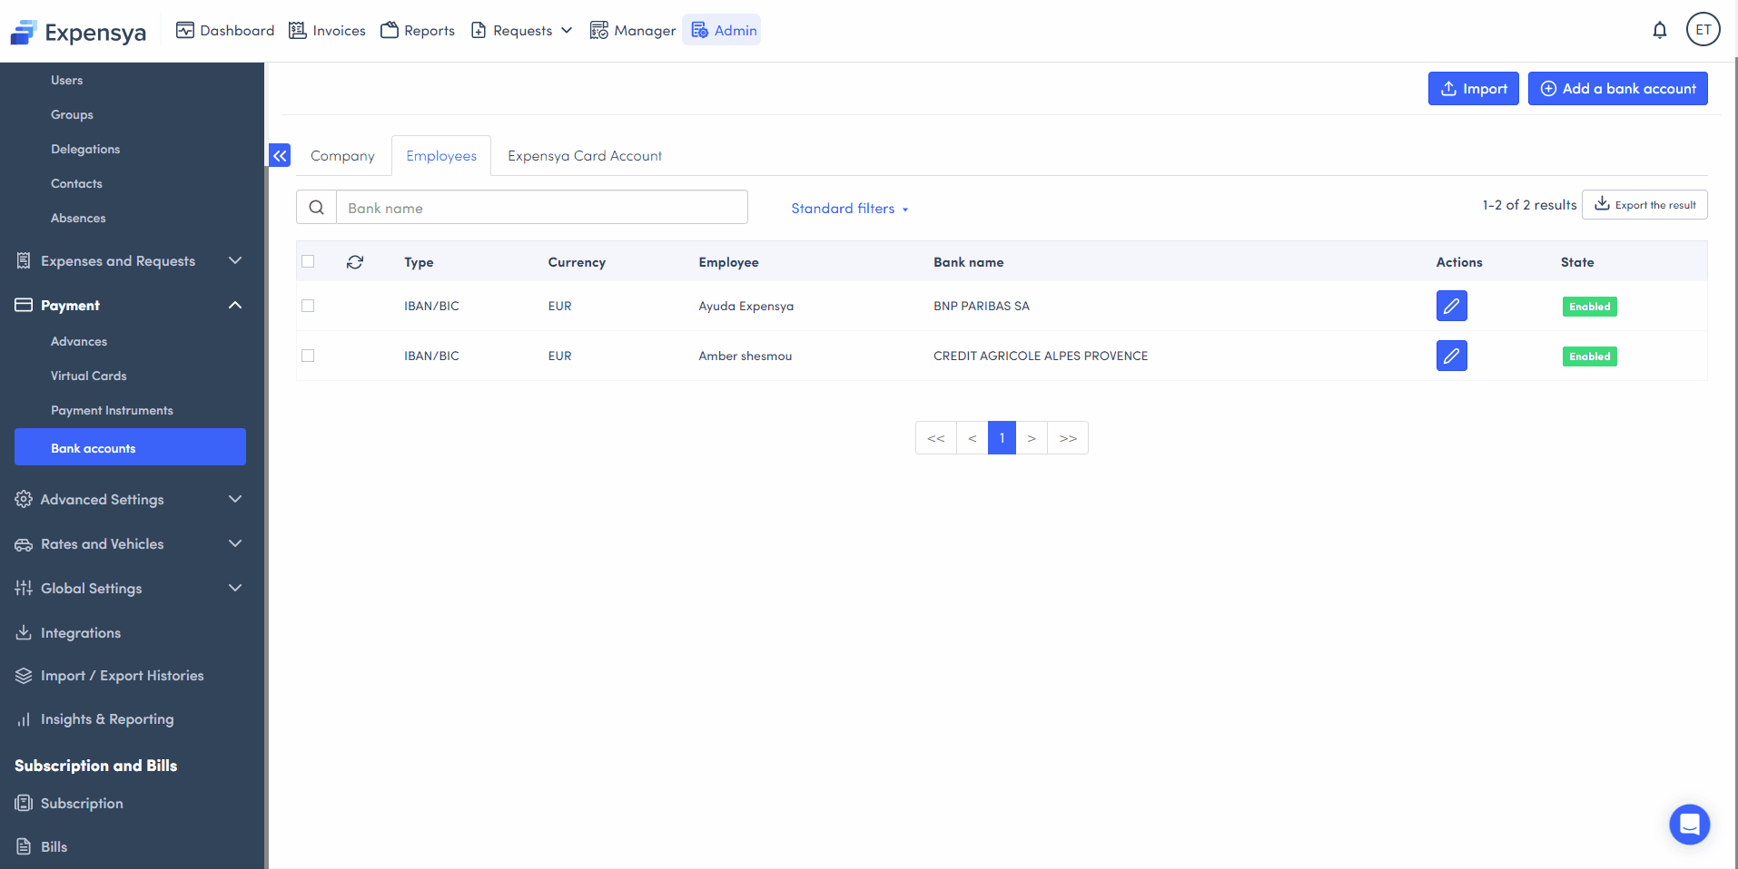Click the Import button
The width and height of the screenshot is (1738, 869).
click(1473, 89)
